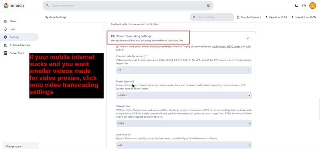Click the Preset (-preset) label
320x149 pixels.
coord(125,81)
